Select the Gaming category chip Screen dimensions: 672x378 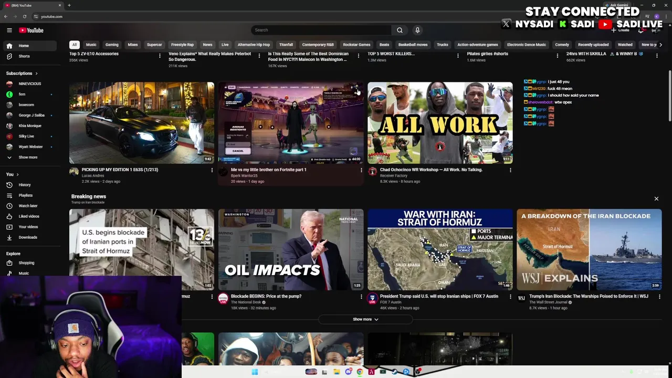tap(112, 45)
